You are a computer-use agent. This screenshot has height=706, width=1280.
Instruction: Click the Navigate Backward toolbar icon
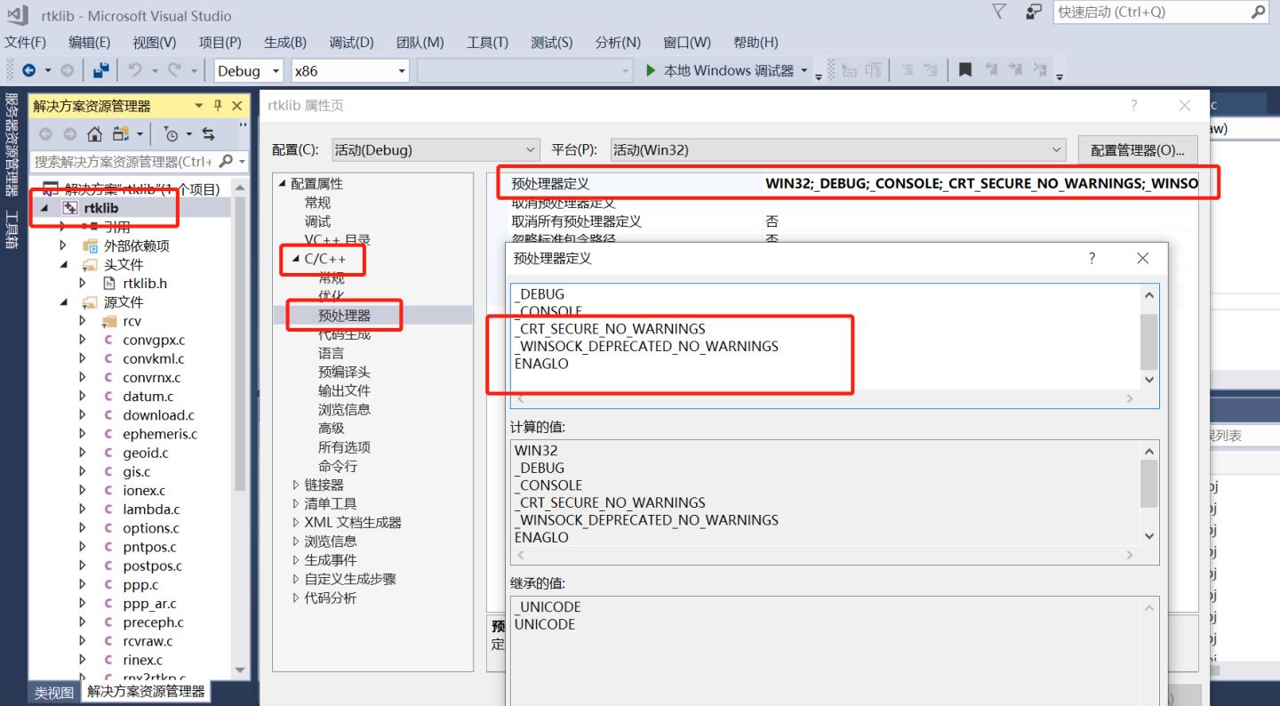[28, 70]
